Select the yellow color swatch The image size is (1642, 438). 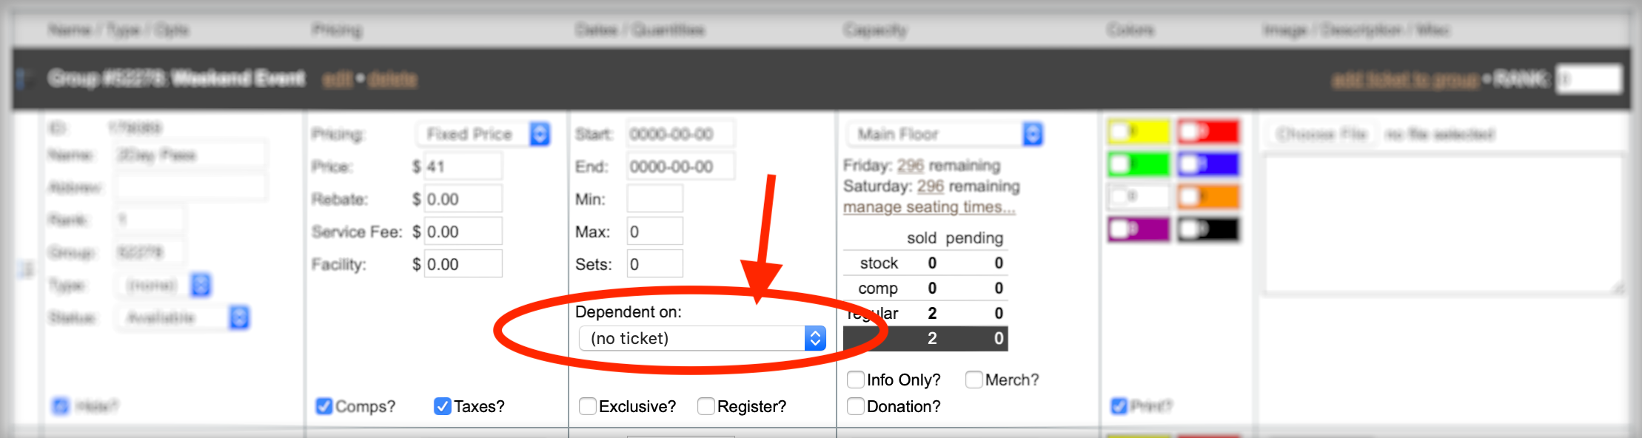1139,132
